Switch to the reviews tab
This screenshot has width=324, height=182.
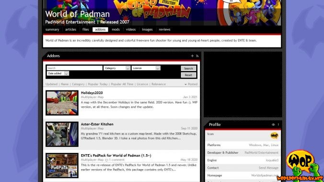(x=164, y=30)
